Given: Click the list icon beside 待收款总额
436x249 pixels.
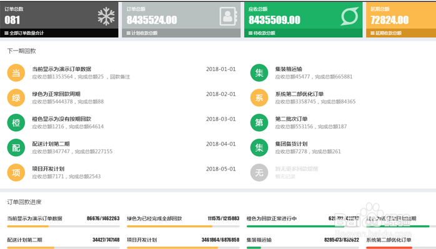Looking at the screenshot, I should click(x=250, y=33).
